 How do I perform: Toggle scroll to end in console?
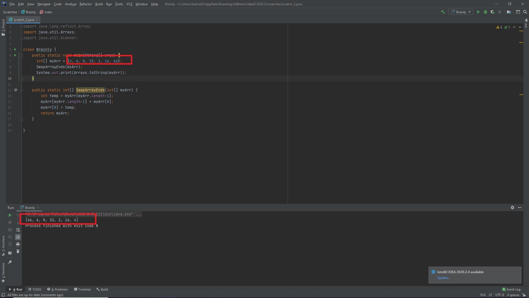(x=18, y=237)
